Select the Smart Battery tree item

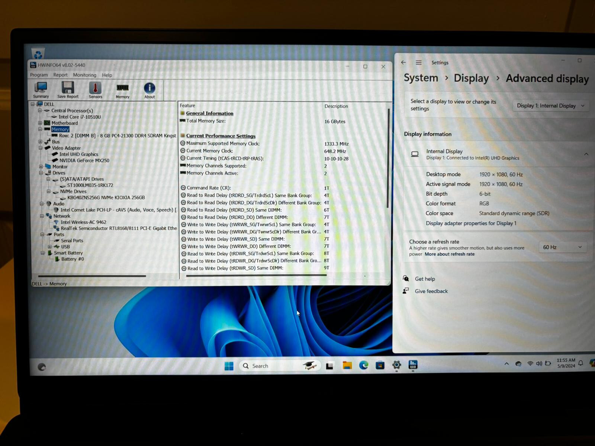point(68,253)
